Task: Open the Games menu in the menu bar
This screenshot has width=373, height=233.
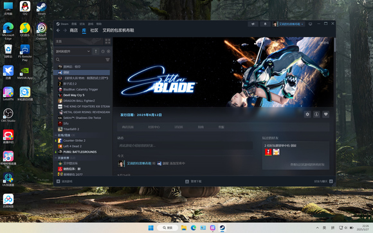Action: click(91, 24)
